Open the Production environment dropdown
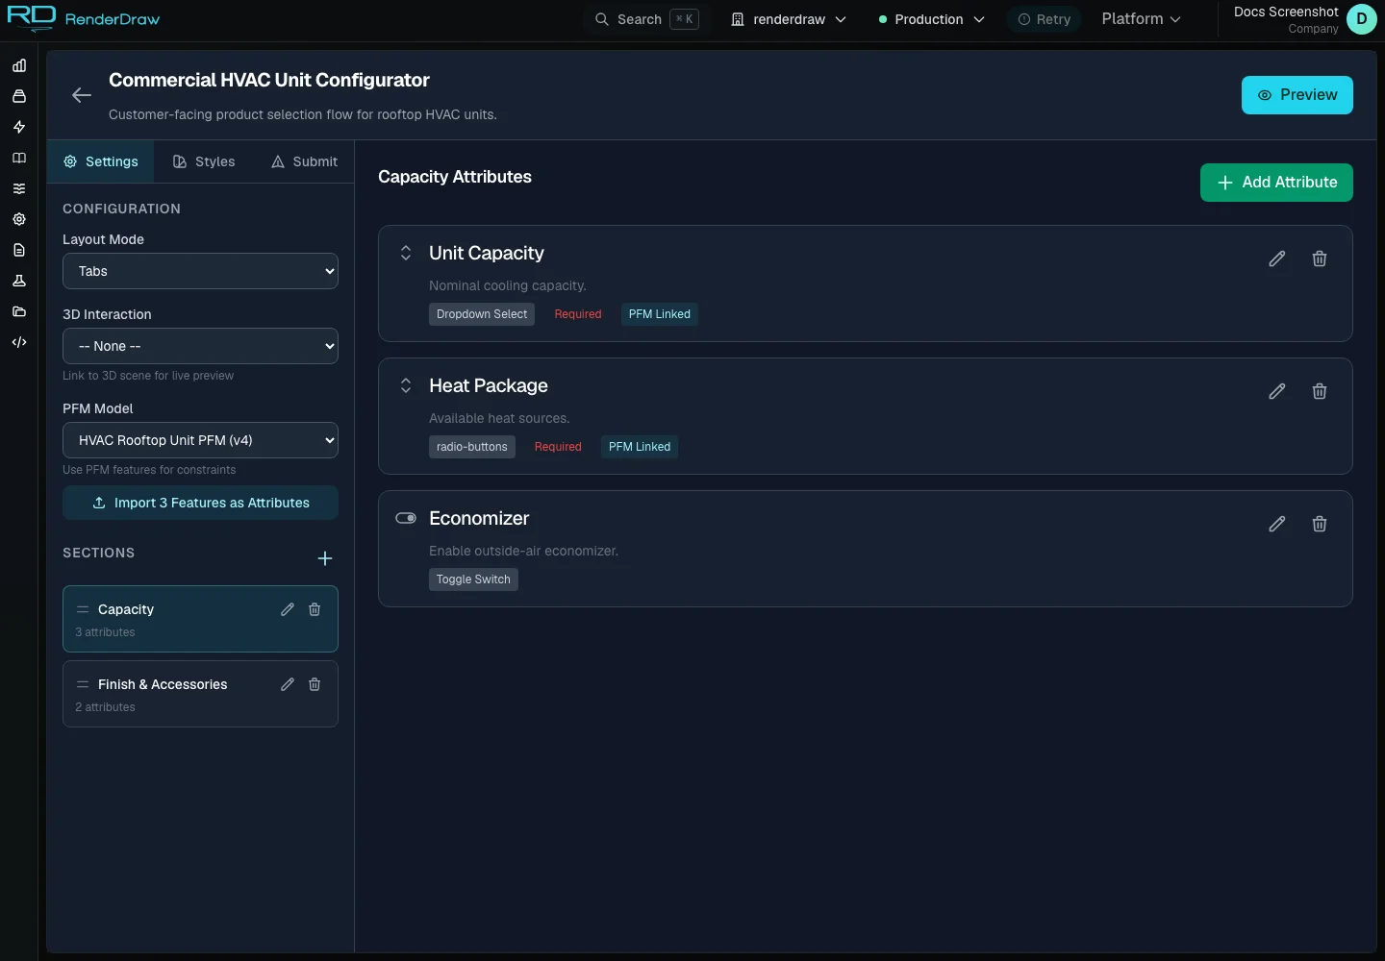Image resolution: width=1385 pixels, height=961 pixels. (931, 19)
